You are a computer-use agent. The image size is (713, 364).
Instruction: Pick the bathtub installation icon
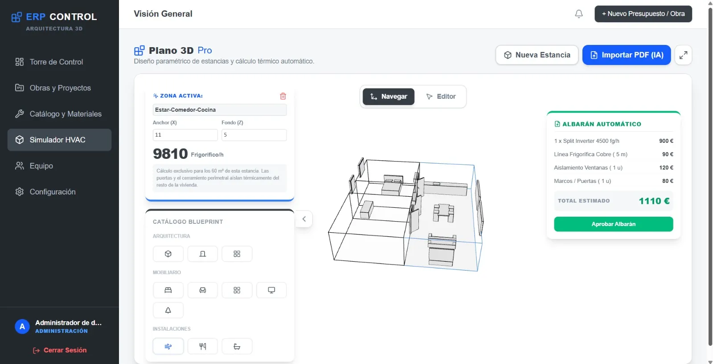point(237,346)
